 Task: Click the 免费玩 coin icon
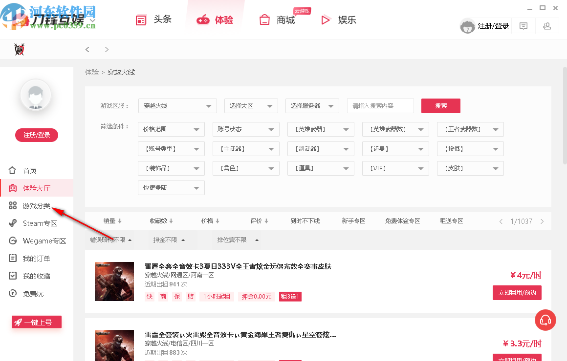(x=13, y=293)
